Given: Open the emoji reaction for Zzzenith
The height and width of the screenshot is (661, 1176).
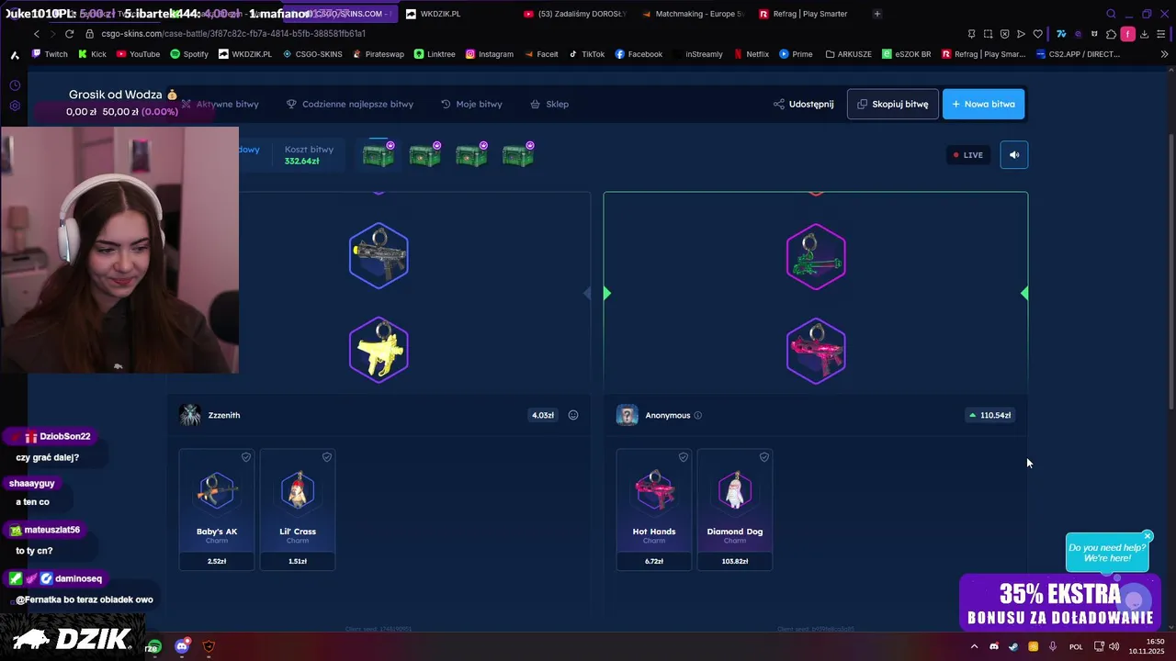Looking at the screenshot, I should (573, 415).
